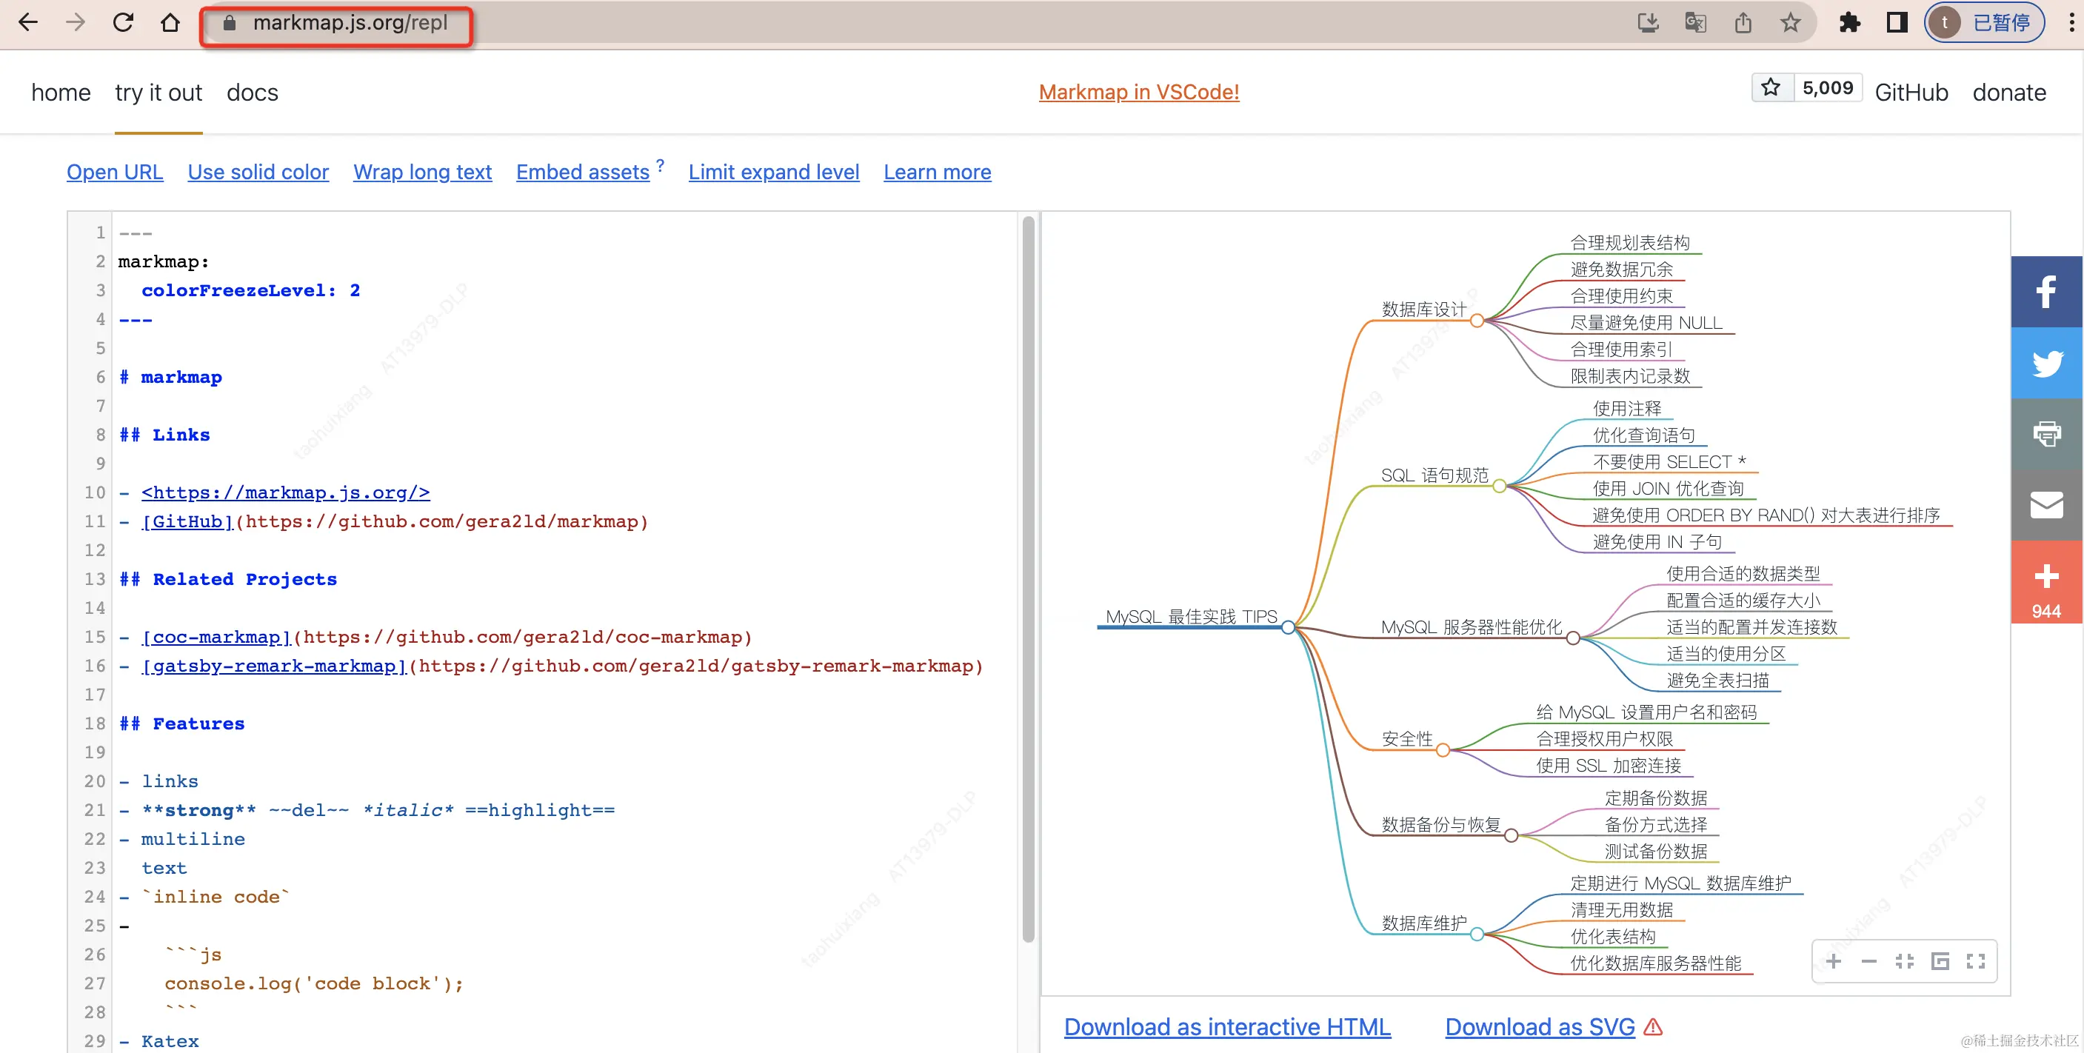Open the translate page icon
This screenshot has width=2084, height=1053.
(1696, 21)
